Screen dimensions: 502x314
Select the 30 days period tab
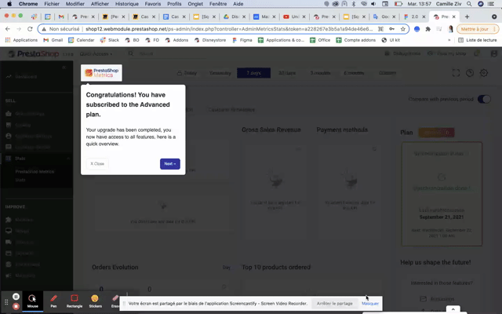pyautogui.click(x=287, y=73)
